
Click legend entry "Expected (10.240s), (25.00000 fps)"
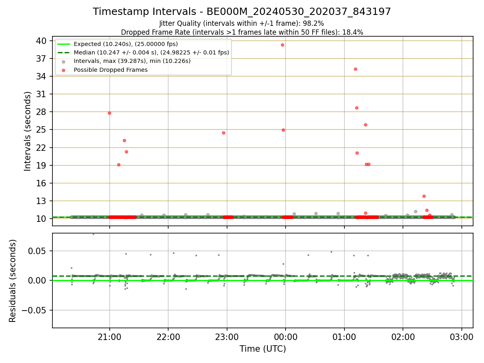pyautogui.click(x=125, y=44)
